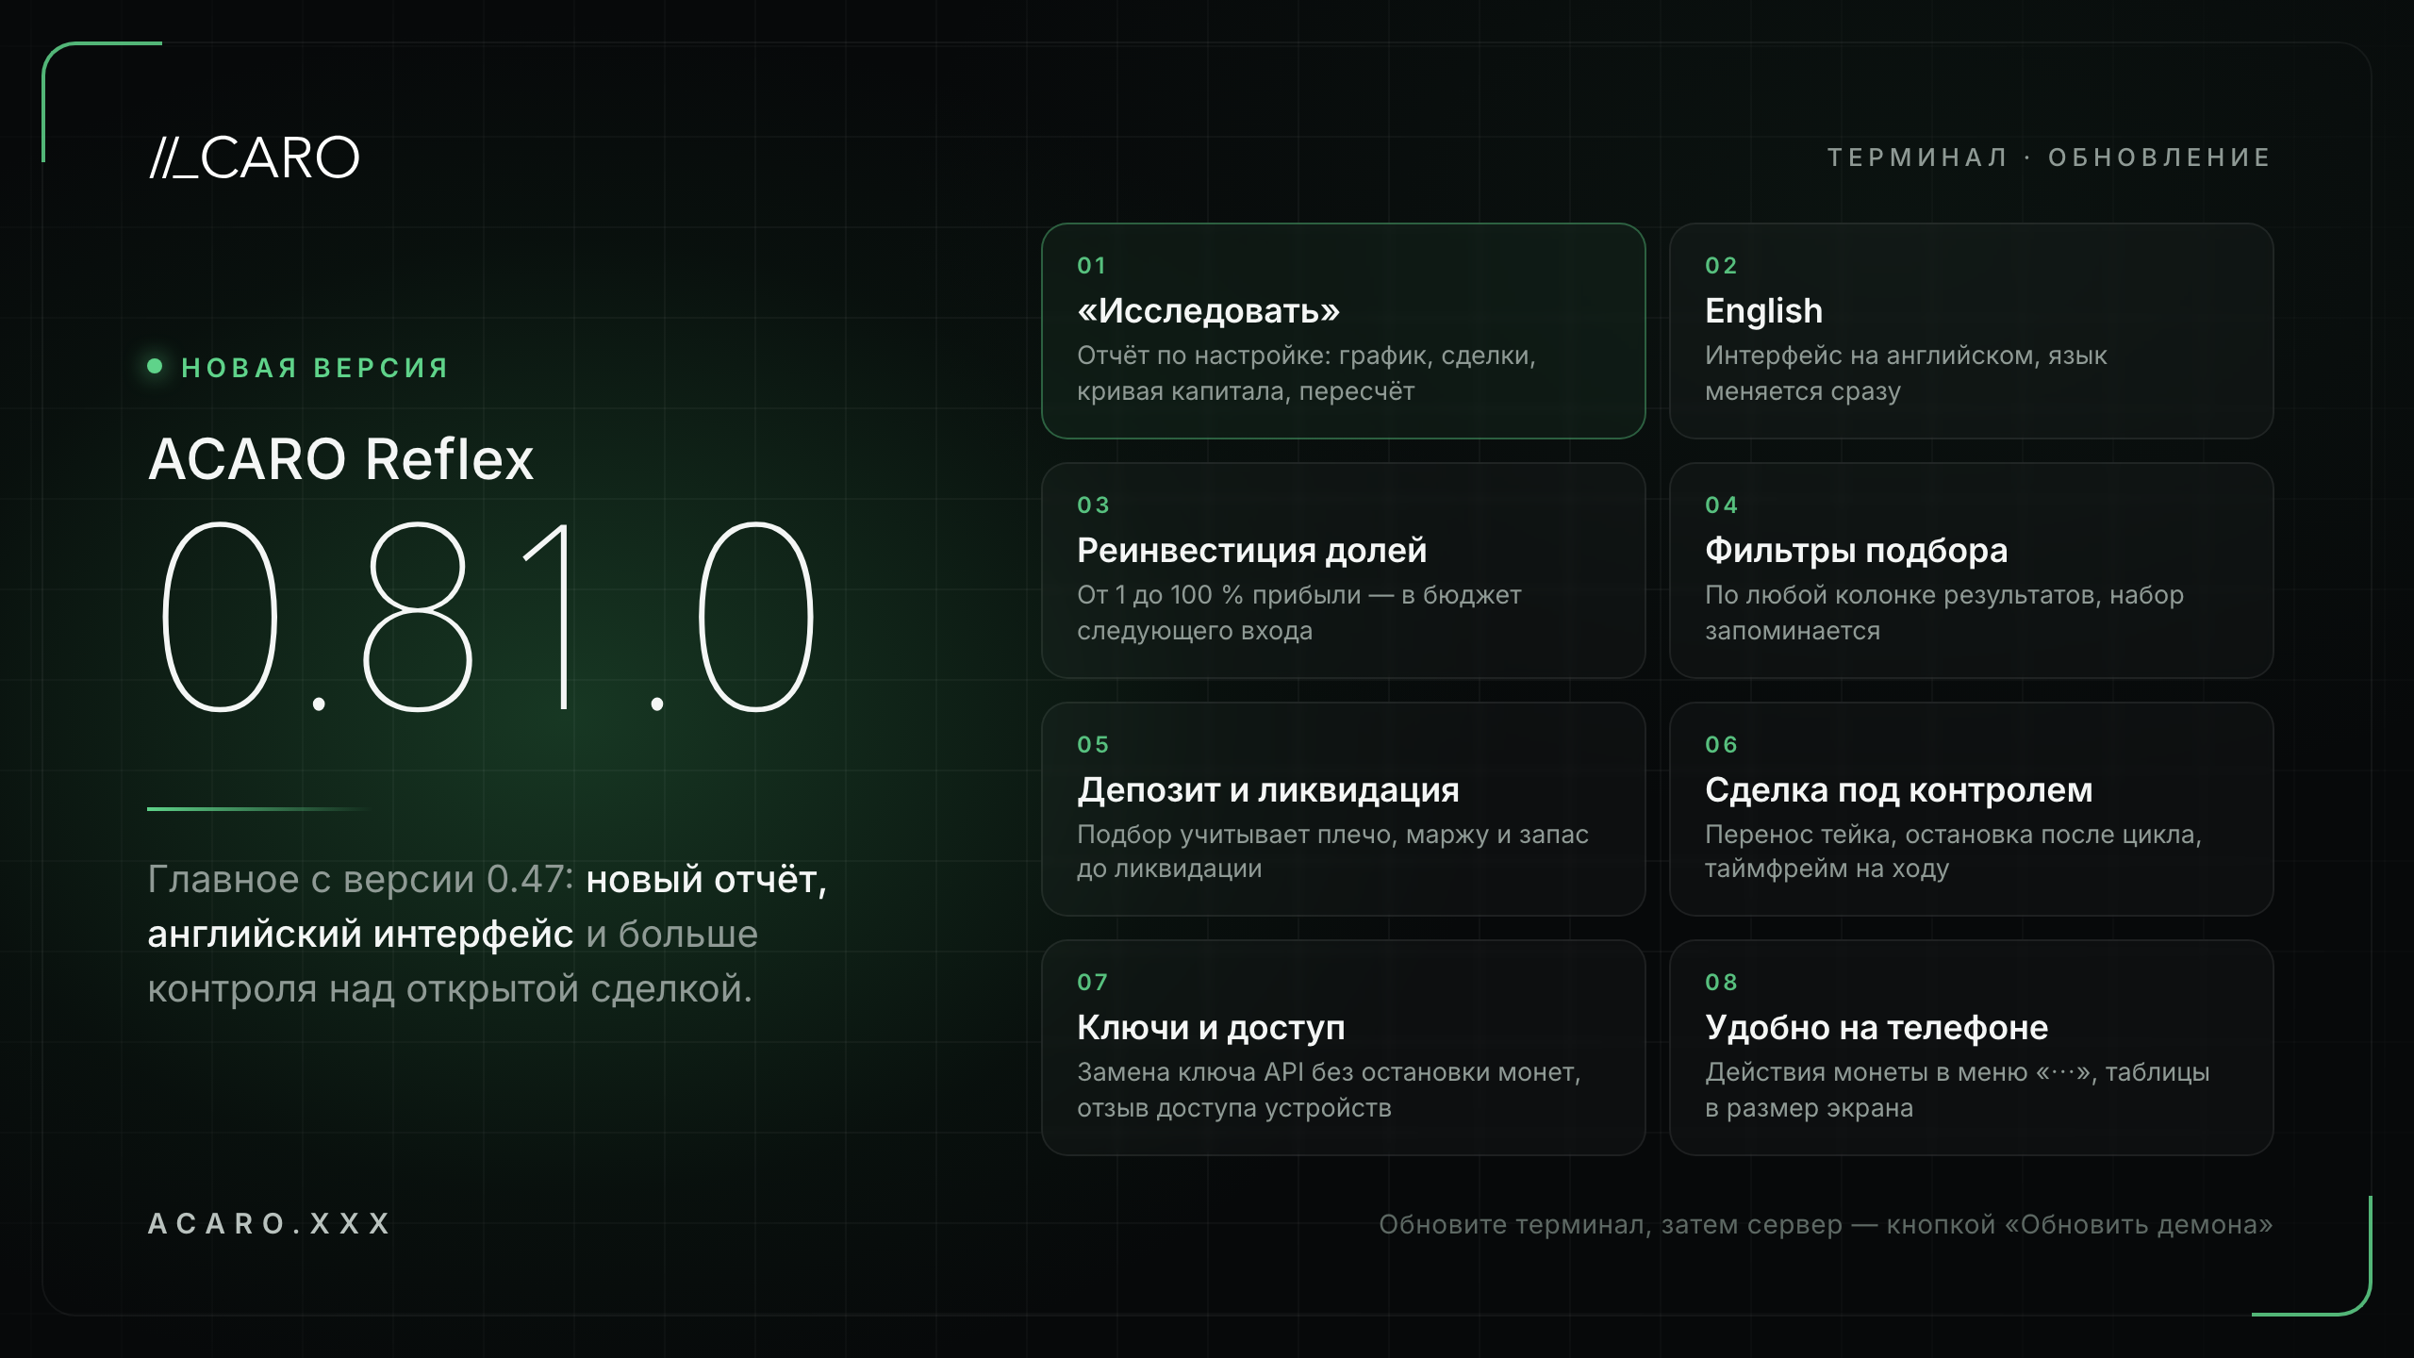Click text "Подбор учитывает плечо, маржу и запас"
The width and height of the screenshot is (2414, 1358).
(1332, 835)
